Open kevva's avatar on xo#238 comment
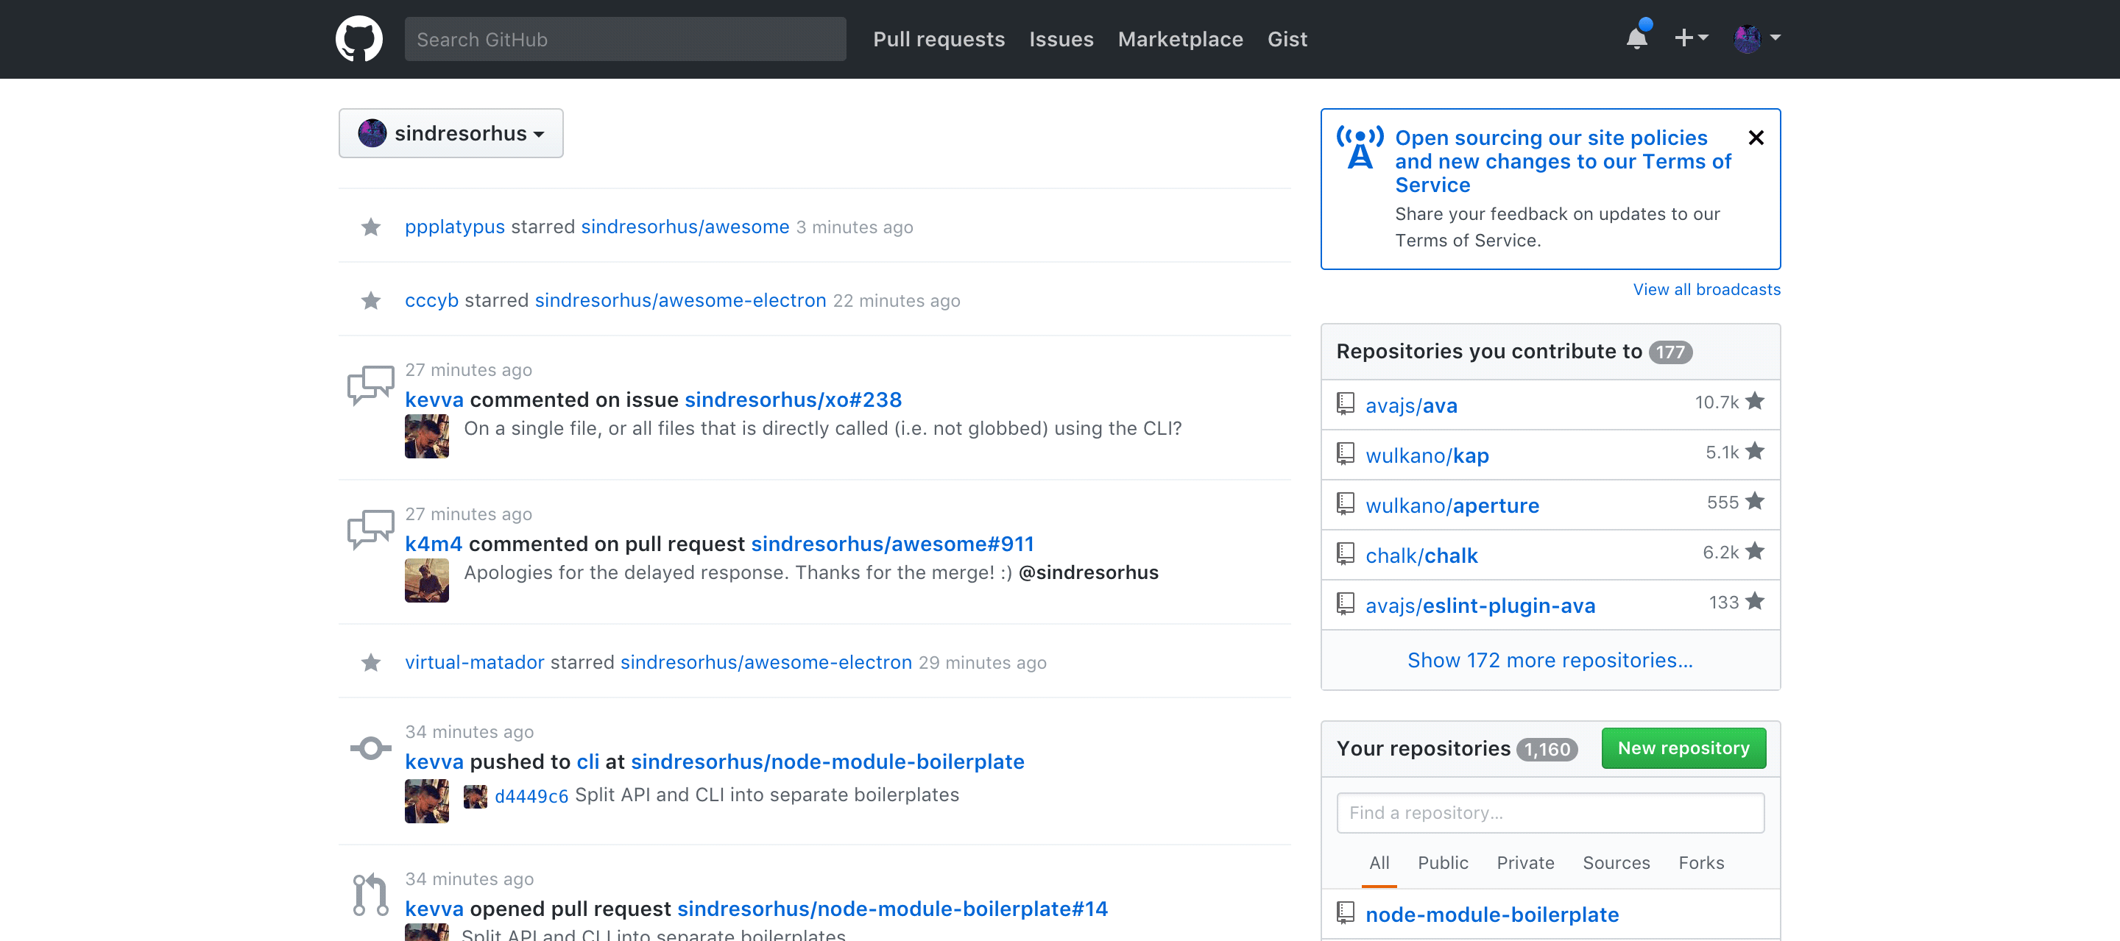This screenshot has height=941, width=2120. [x=427, y=436]
